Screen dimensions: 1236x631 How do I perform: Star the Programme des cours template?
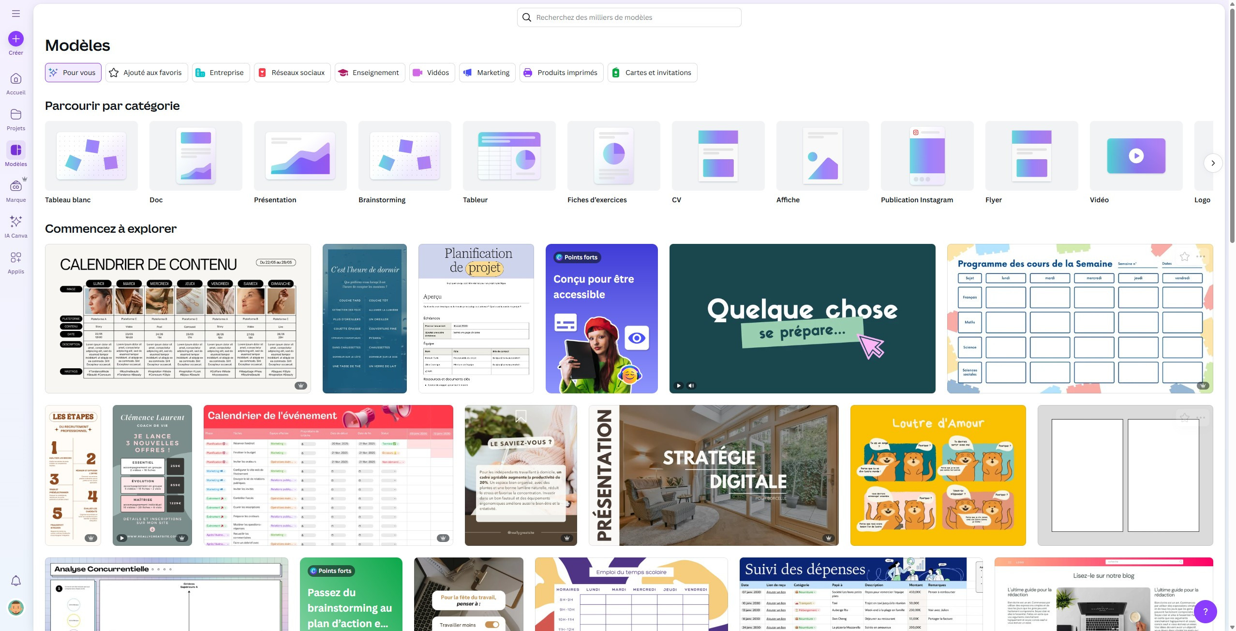pos(1184,257)
